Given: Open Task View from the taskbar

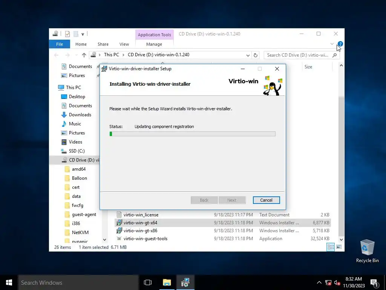Looking at the screenshot, I should [x=148, y=282].
